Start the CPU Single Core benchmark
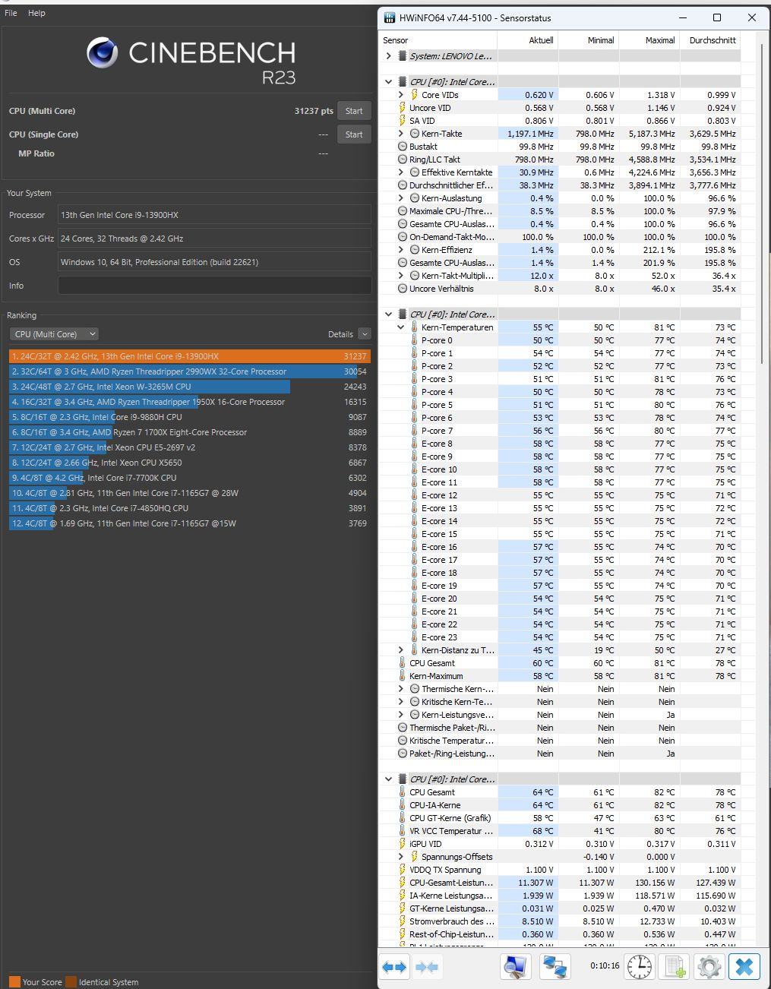 pyautogui.click(x=354, y=134)
